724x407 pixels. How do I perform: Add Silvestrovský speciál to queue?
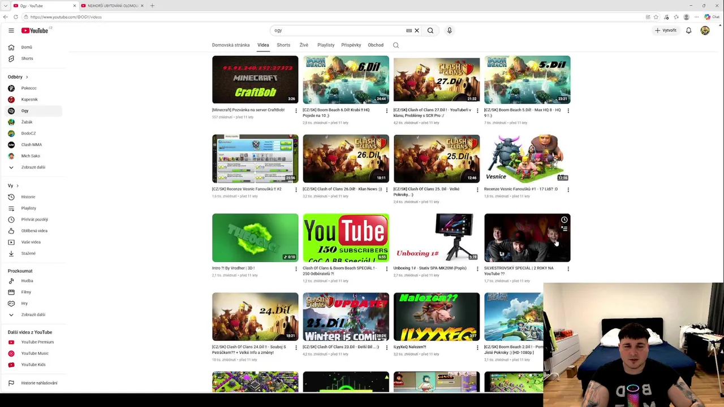[x=564, y=229]
